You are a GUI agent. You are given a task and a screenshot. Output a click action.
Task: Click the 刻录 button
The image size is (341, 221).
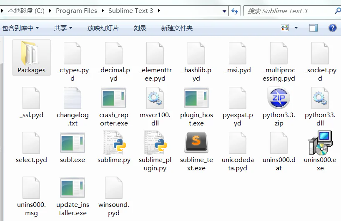pos(140,28)
